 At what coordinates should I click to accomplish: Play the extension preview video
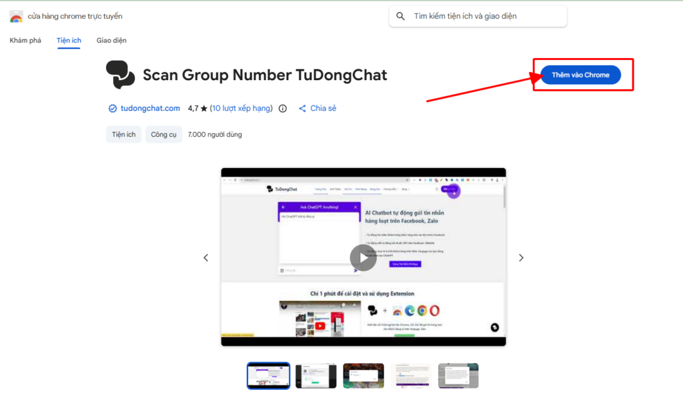(364, 258)
